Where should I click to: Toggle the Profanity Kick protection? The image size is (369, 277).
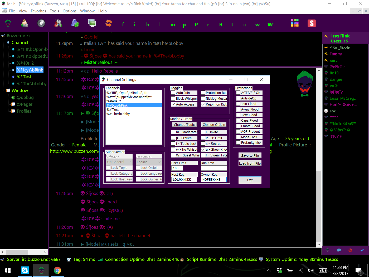pyautogui.click(x=238, y=143)
